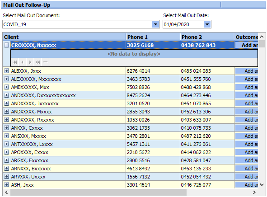The image size is (267, 197).
Task: Expand the ANSXXX, Mxxxx row
Action: coord(6,136)
